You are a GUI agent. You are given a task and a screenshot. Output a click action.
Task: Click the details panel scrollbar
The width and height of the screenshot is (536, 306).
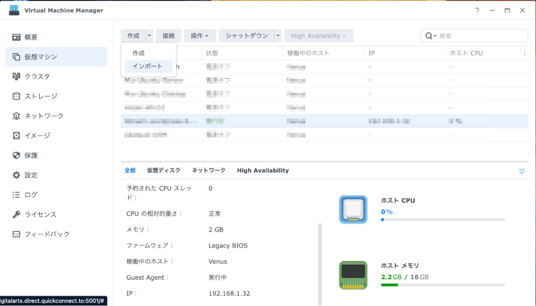[x=320, y=264]
